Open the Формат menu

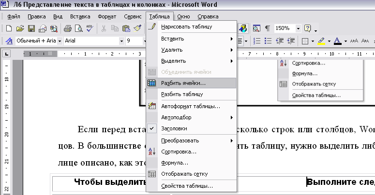click(107, 16)
